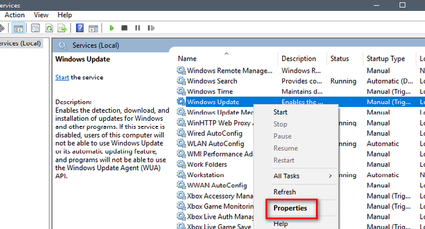Select the Windows Search service name
The width and height of the screenshot is (425, 229).
(x=212, y=81)
